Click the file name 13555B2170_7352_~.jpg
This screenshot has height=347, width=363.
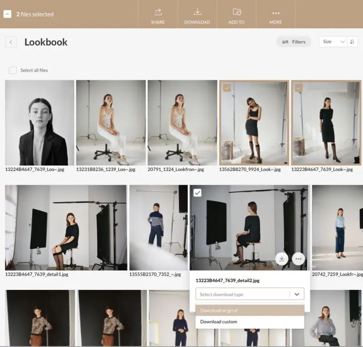[x=155, y=274]
